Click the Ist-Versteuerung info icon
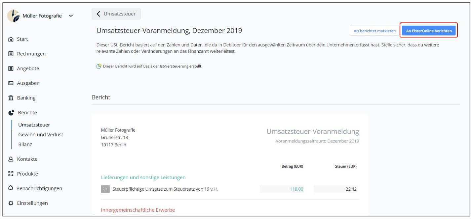474x219 pixels. pyautogui.click(x=99, y=66)
